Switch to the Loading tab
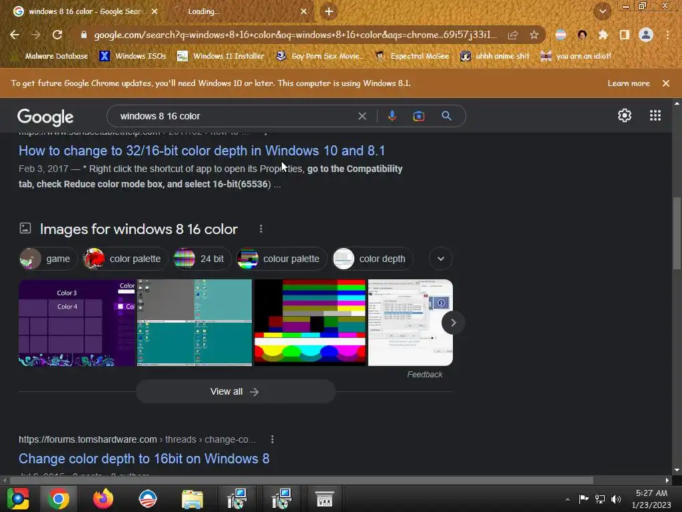Image resolution: width=682 pixels, height=512 pixels. (235, 11)
